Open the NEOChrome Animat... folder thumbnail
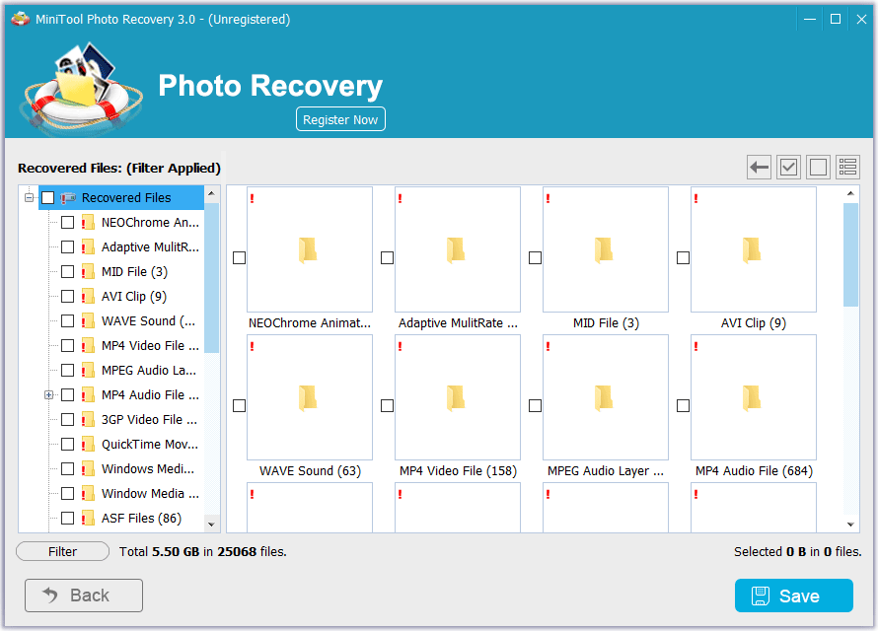This screenshot has width=878, height=631. tap(310, 249)
